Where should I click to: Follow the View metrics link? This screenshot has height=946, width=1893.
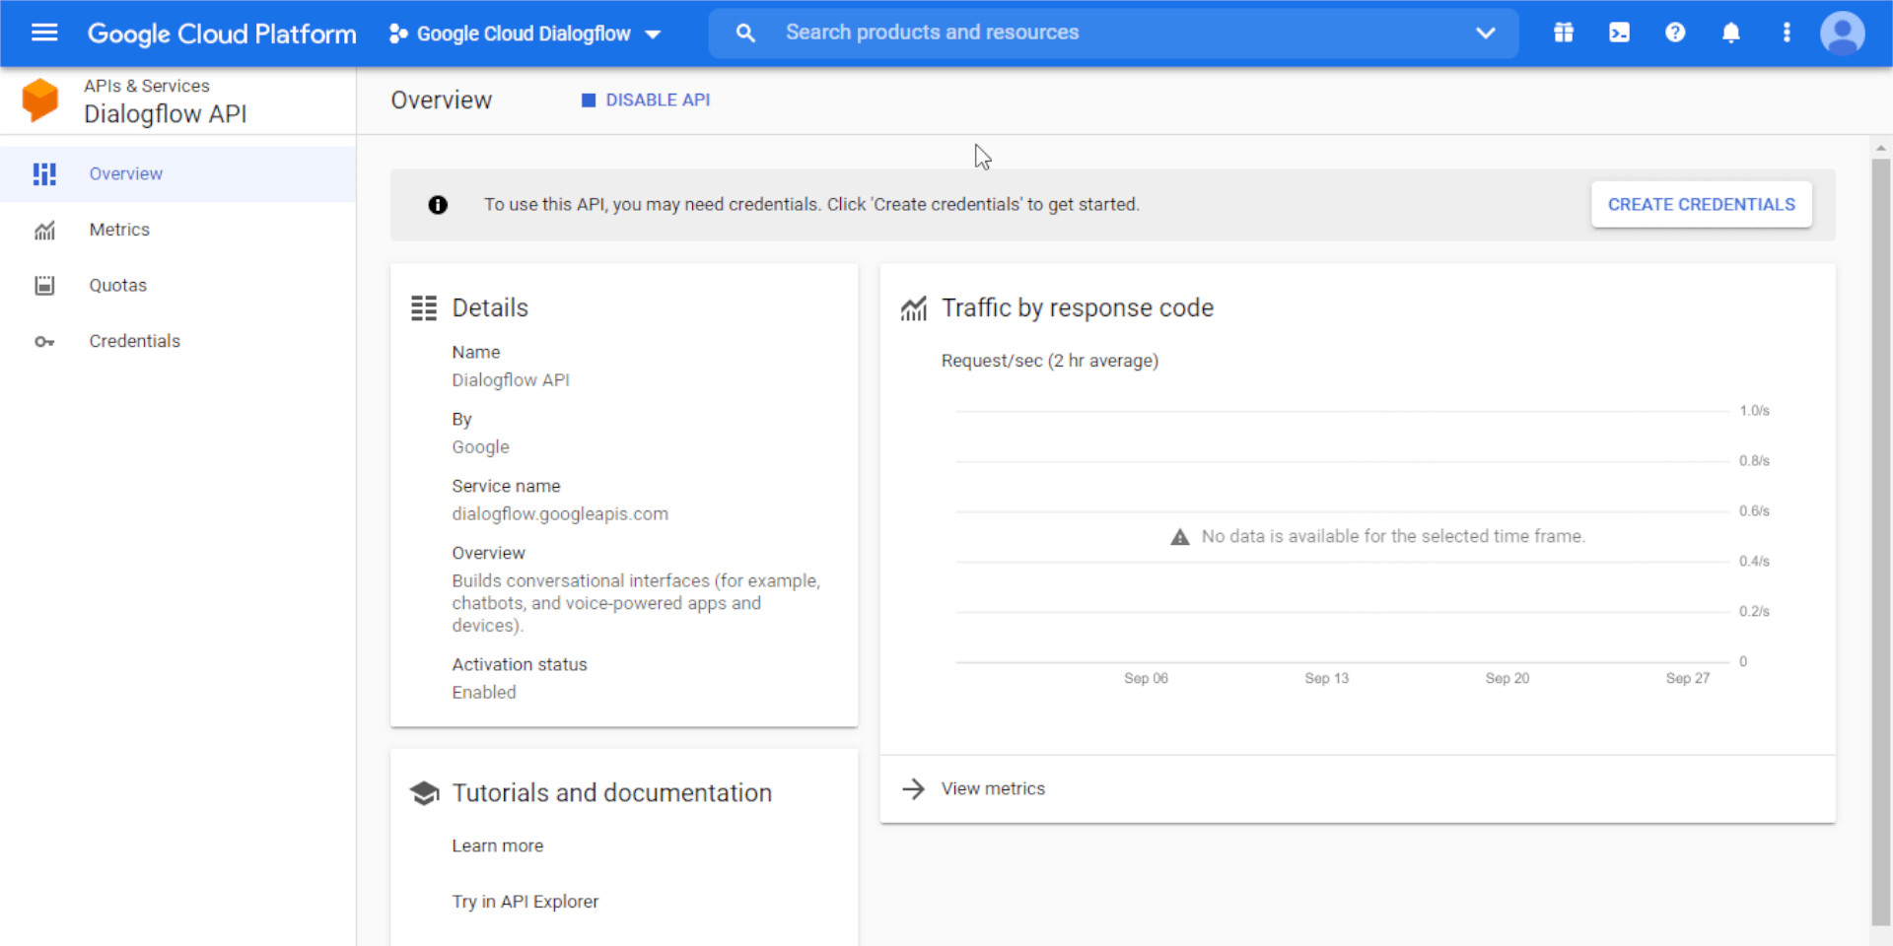coord(993,788)
